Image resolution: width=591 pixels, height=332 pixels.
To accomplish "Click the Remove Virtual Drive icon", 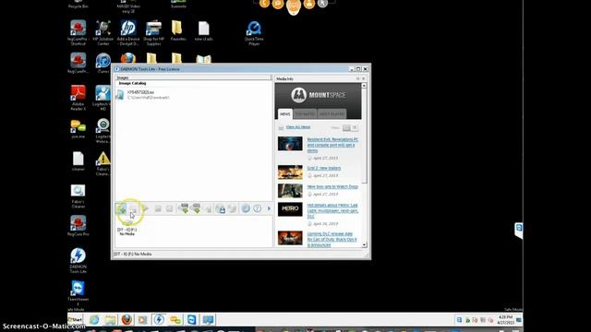I will (209, 208).
